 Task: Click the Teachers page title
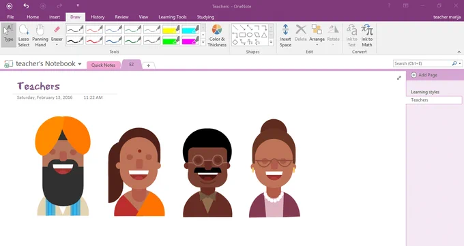click(38, 86)
